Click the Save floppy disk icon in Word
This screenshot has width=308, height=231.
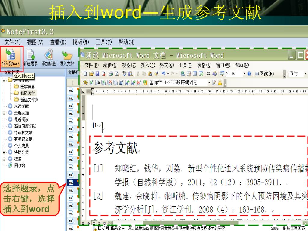97,74
